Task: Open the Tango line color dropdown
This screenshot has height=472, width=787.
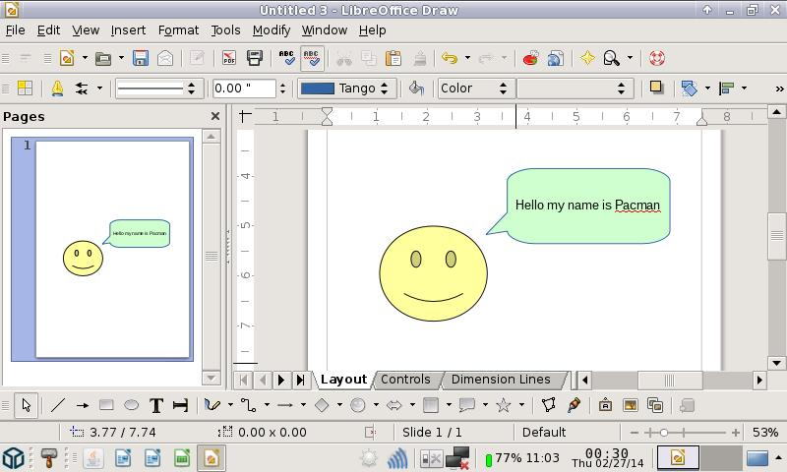Action: pyautogui.click(x=347, y=88)
